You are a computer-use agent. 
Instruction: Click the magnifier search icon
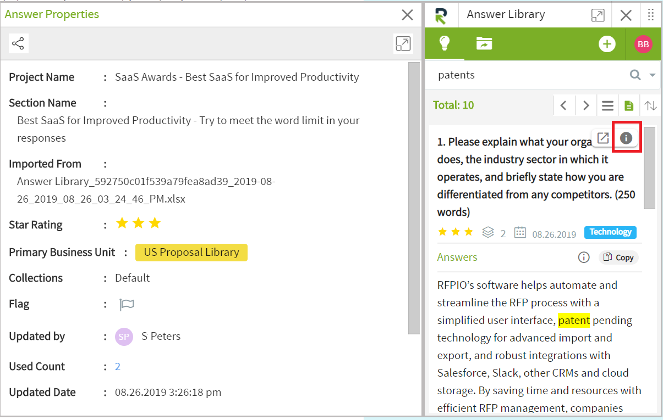click(635, 75)
